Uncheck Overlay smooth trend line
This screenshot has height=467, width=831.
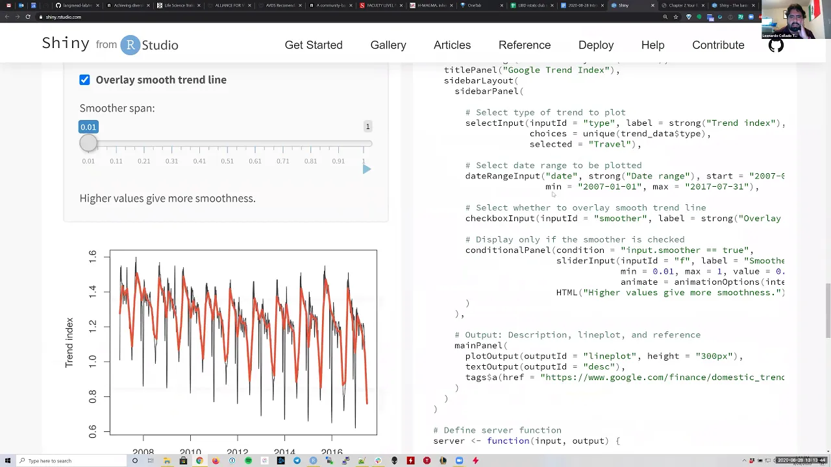click(x=84, y=80)
